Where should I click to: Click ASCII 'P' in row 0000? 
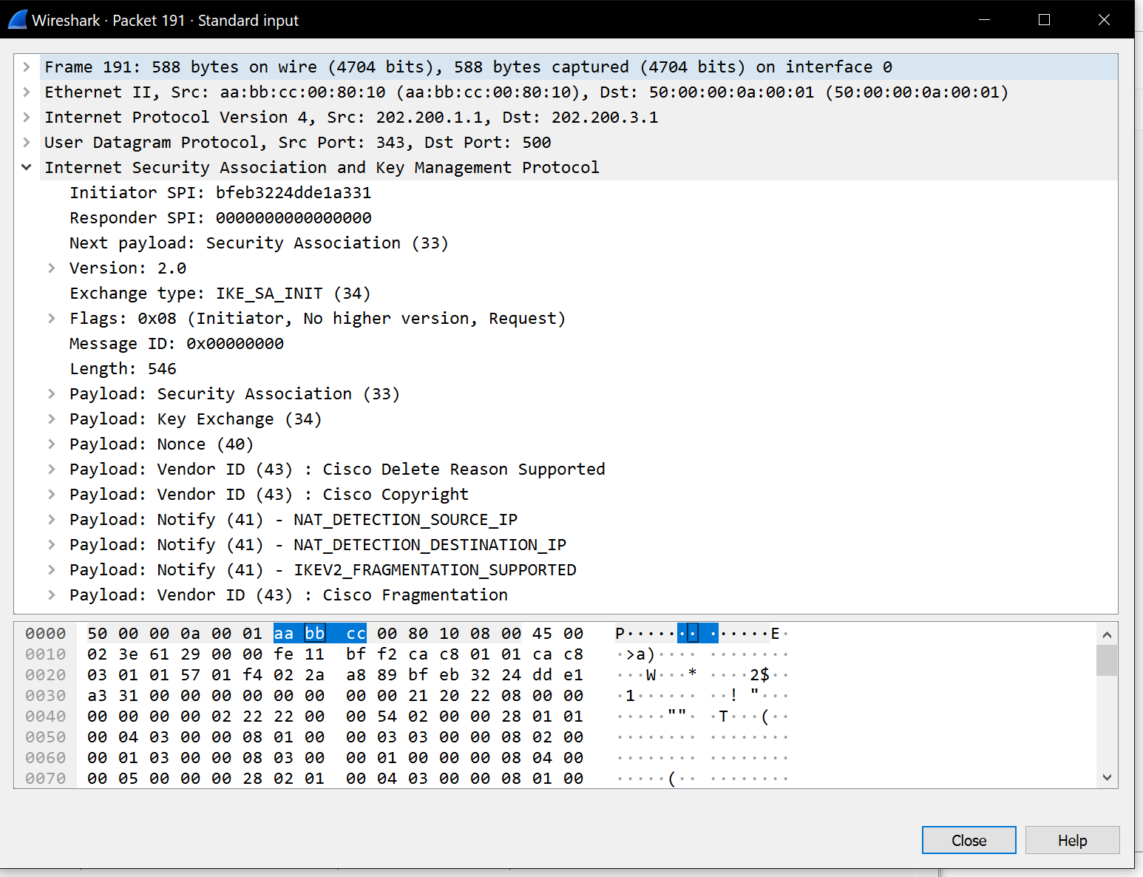pos(620,634)
